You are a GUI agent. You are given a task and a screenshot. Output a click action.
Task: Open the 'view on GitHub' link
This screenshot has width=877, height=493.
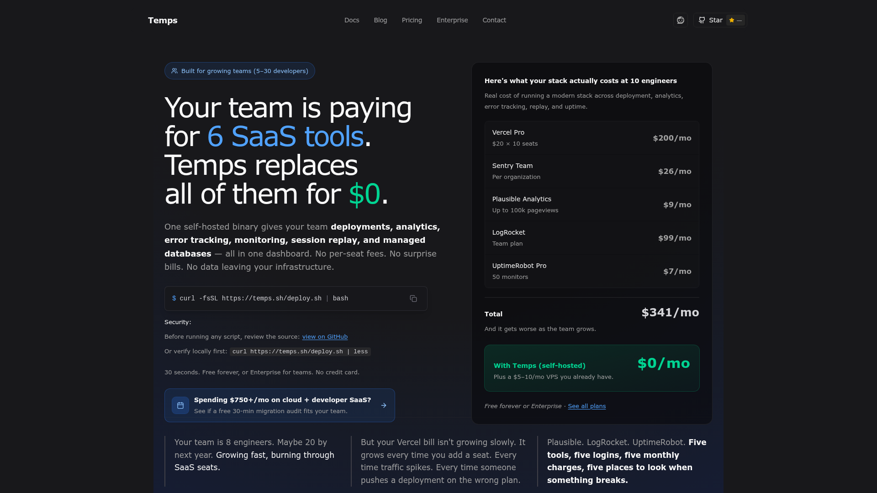(x=325, y=337)
